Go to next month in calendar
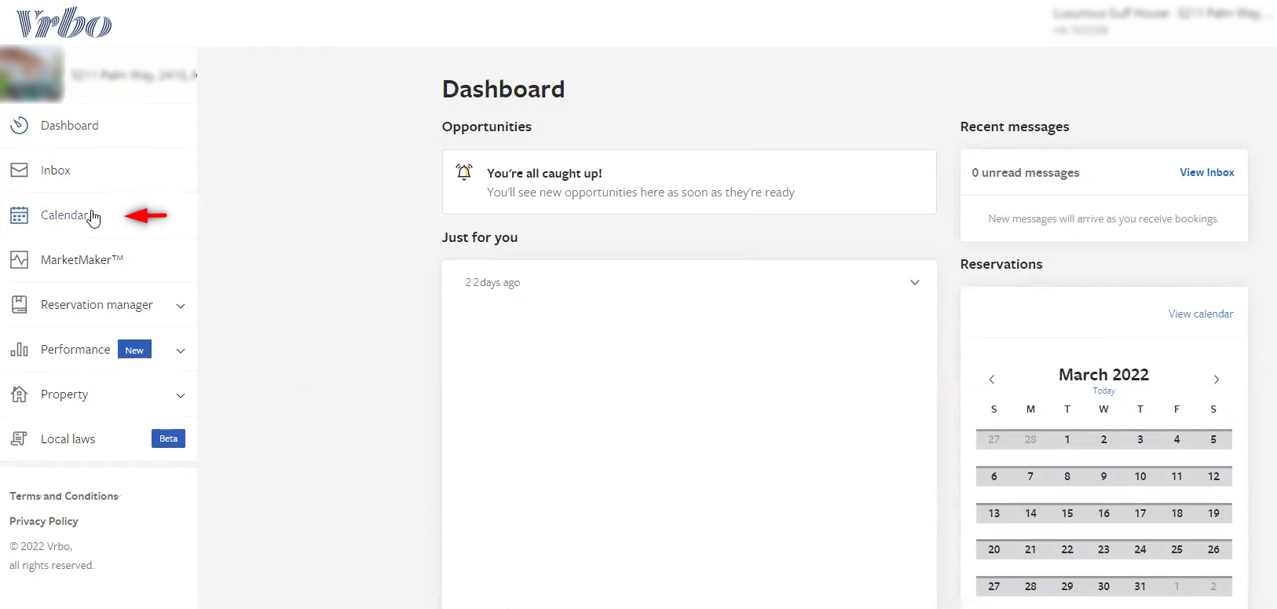Image resolution: width=1277 pixels, height=609 pixels. 1217,380
